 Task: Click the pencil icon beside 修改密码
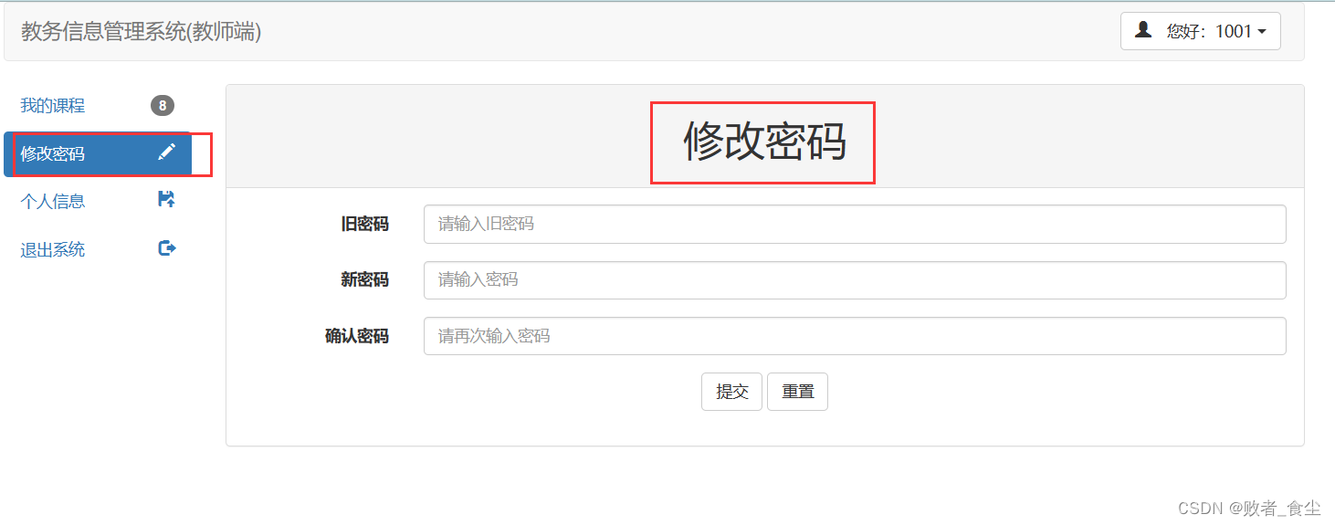[x=166, y=152]
